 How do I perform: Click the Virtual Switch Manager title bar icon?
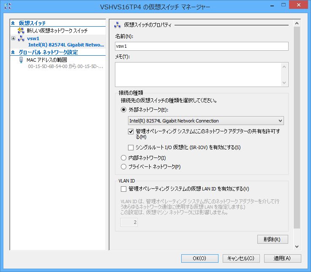[8, 6]
